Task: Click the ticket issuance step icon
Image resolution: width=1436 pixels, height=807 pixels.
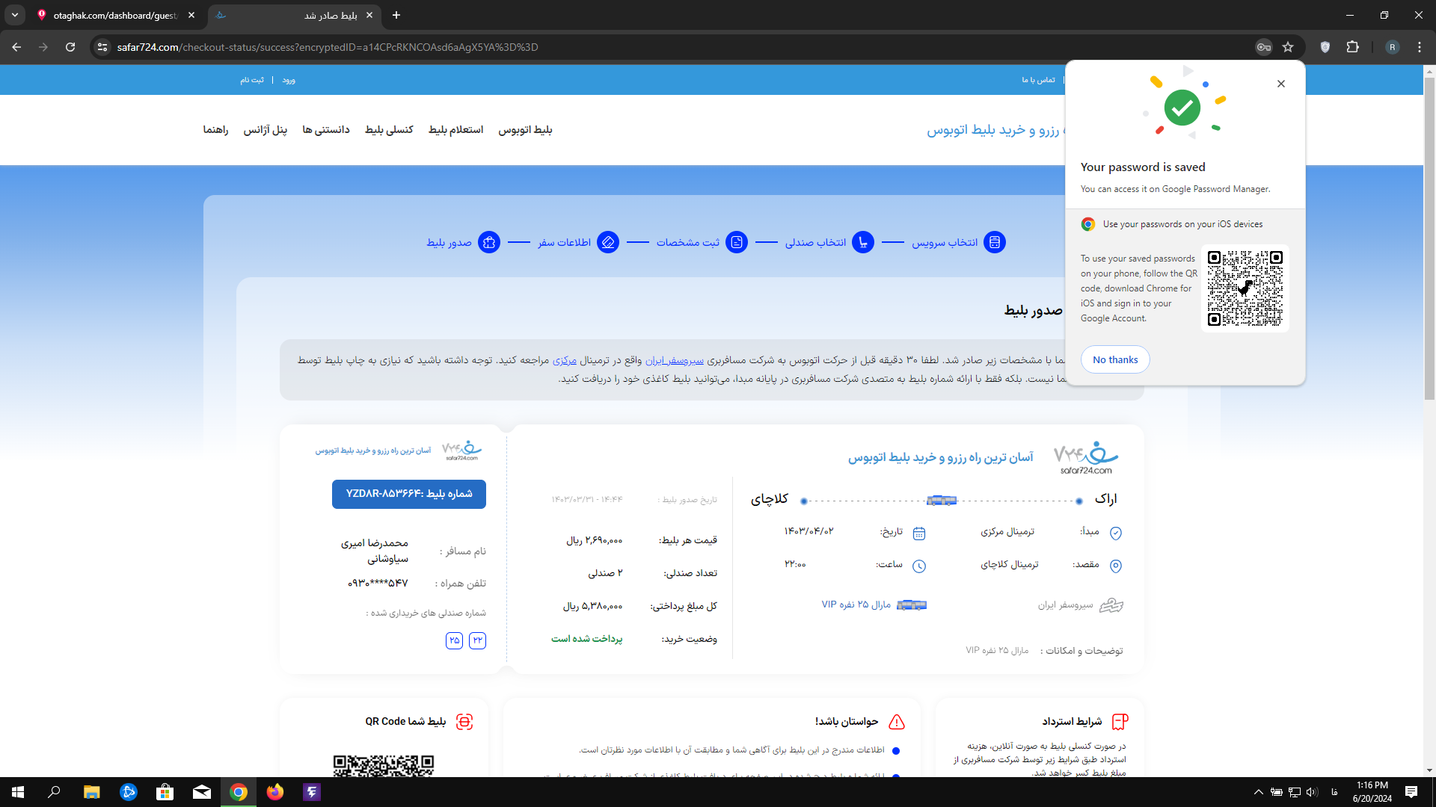Action: click(488, 242)
